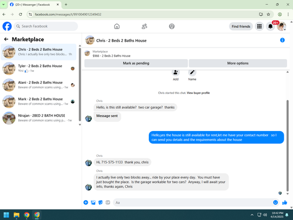This screenshot has width=293, height=220.
Task: Focus the Search Facebook field
Action: 46,26
